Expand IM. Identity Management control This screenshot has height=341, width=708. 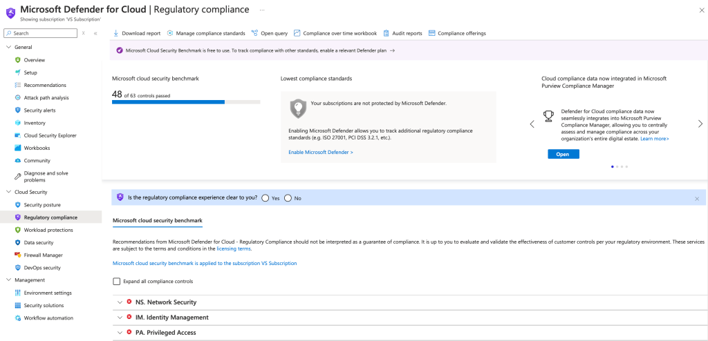click(120, 318)
